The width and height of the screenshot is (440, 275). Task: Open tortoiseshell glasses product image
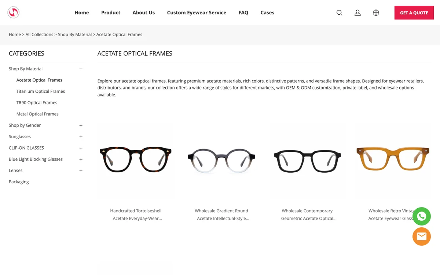pyautogui.click(x=136, y=159)
